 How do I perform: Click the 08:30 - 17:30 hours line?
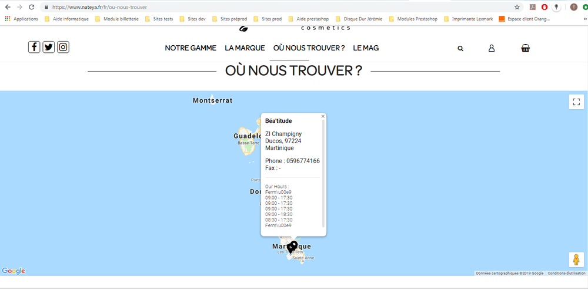coord(279,220)
